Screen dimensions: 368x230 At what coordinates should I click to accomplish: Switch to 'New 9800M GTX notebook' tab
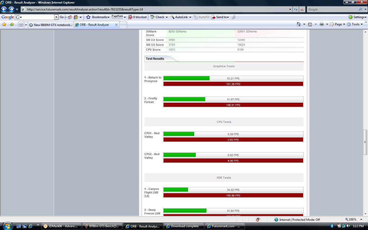[51, 25]
